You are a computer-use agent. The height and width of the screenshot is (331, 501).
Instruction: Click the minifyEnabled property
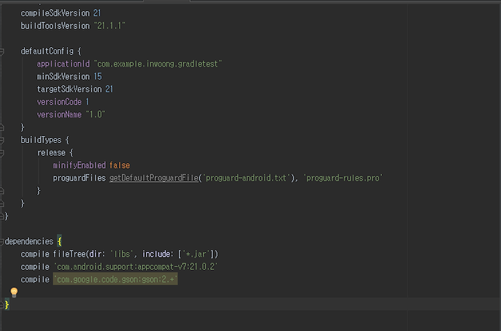[79, 165]
